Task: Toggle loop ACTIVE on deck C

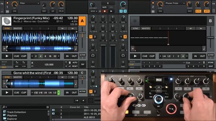Action: click(82, 91)
